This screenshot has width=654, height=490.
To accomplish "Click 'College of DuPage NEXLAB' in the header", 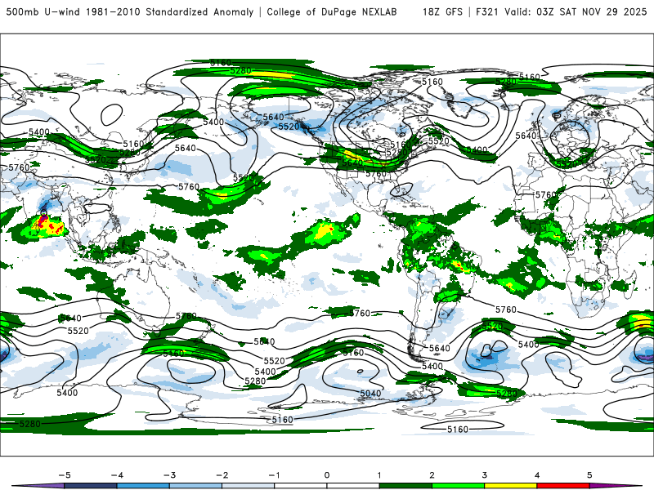I will (x=332, y=11).
